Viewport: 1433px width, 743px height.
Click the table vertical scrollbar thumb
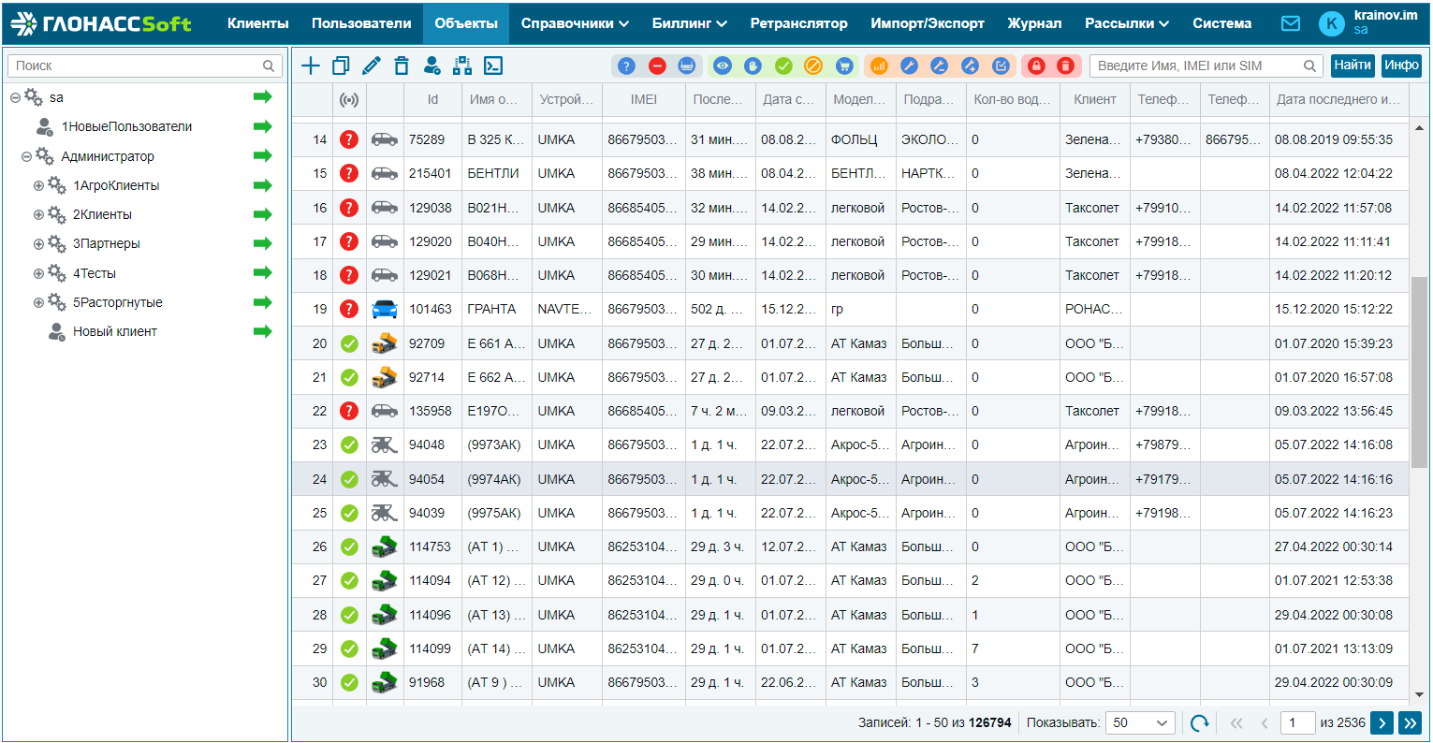[1419, 371]
